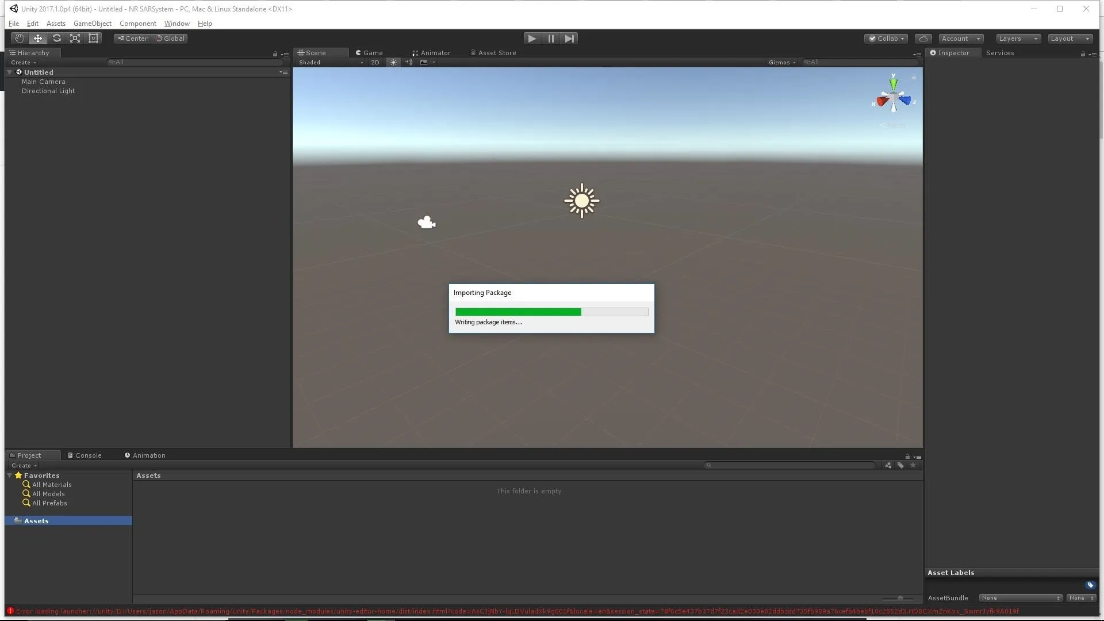Adjust the project icon size slider
1104x621 pixels.
click(900, 599)
